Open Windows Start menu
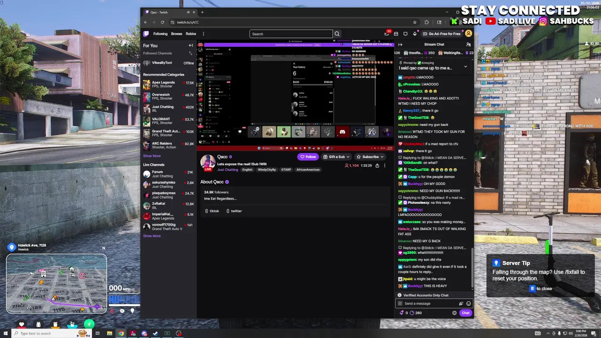 (x=6, y=333)
